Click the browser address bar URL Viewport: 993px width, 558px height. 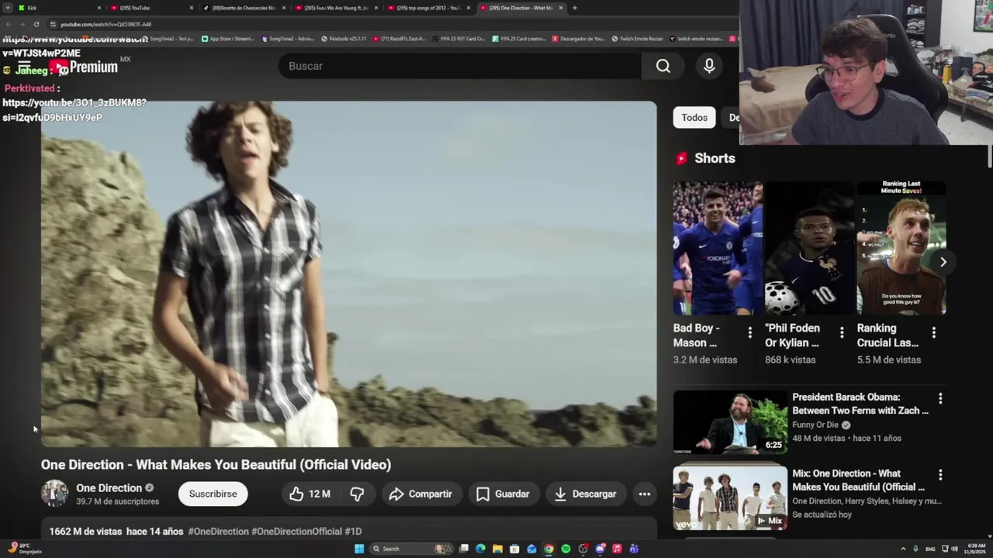[x=106, y=24]
